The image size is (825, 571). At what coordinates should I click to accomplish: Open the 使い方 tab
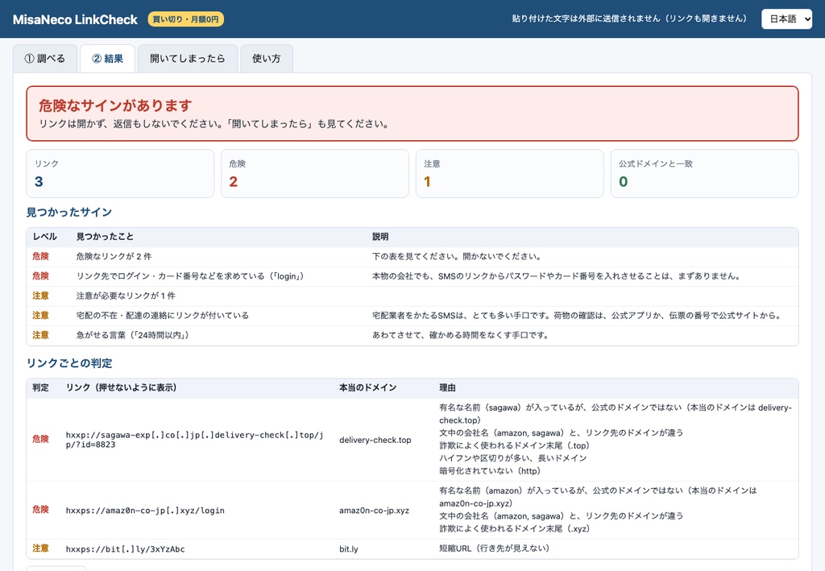coord(266,58)
